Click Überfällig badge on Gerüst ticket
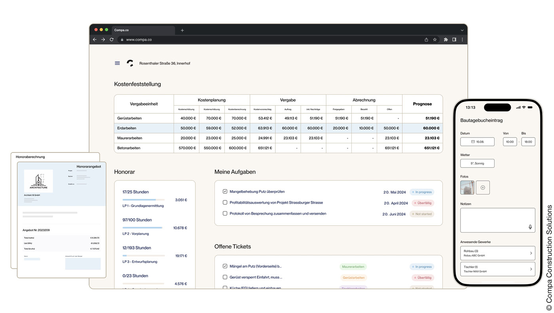 pyautogui.click(x=423, y=278)
